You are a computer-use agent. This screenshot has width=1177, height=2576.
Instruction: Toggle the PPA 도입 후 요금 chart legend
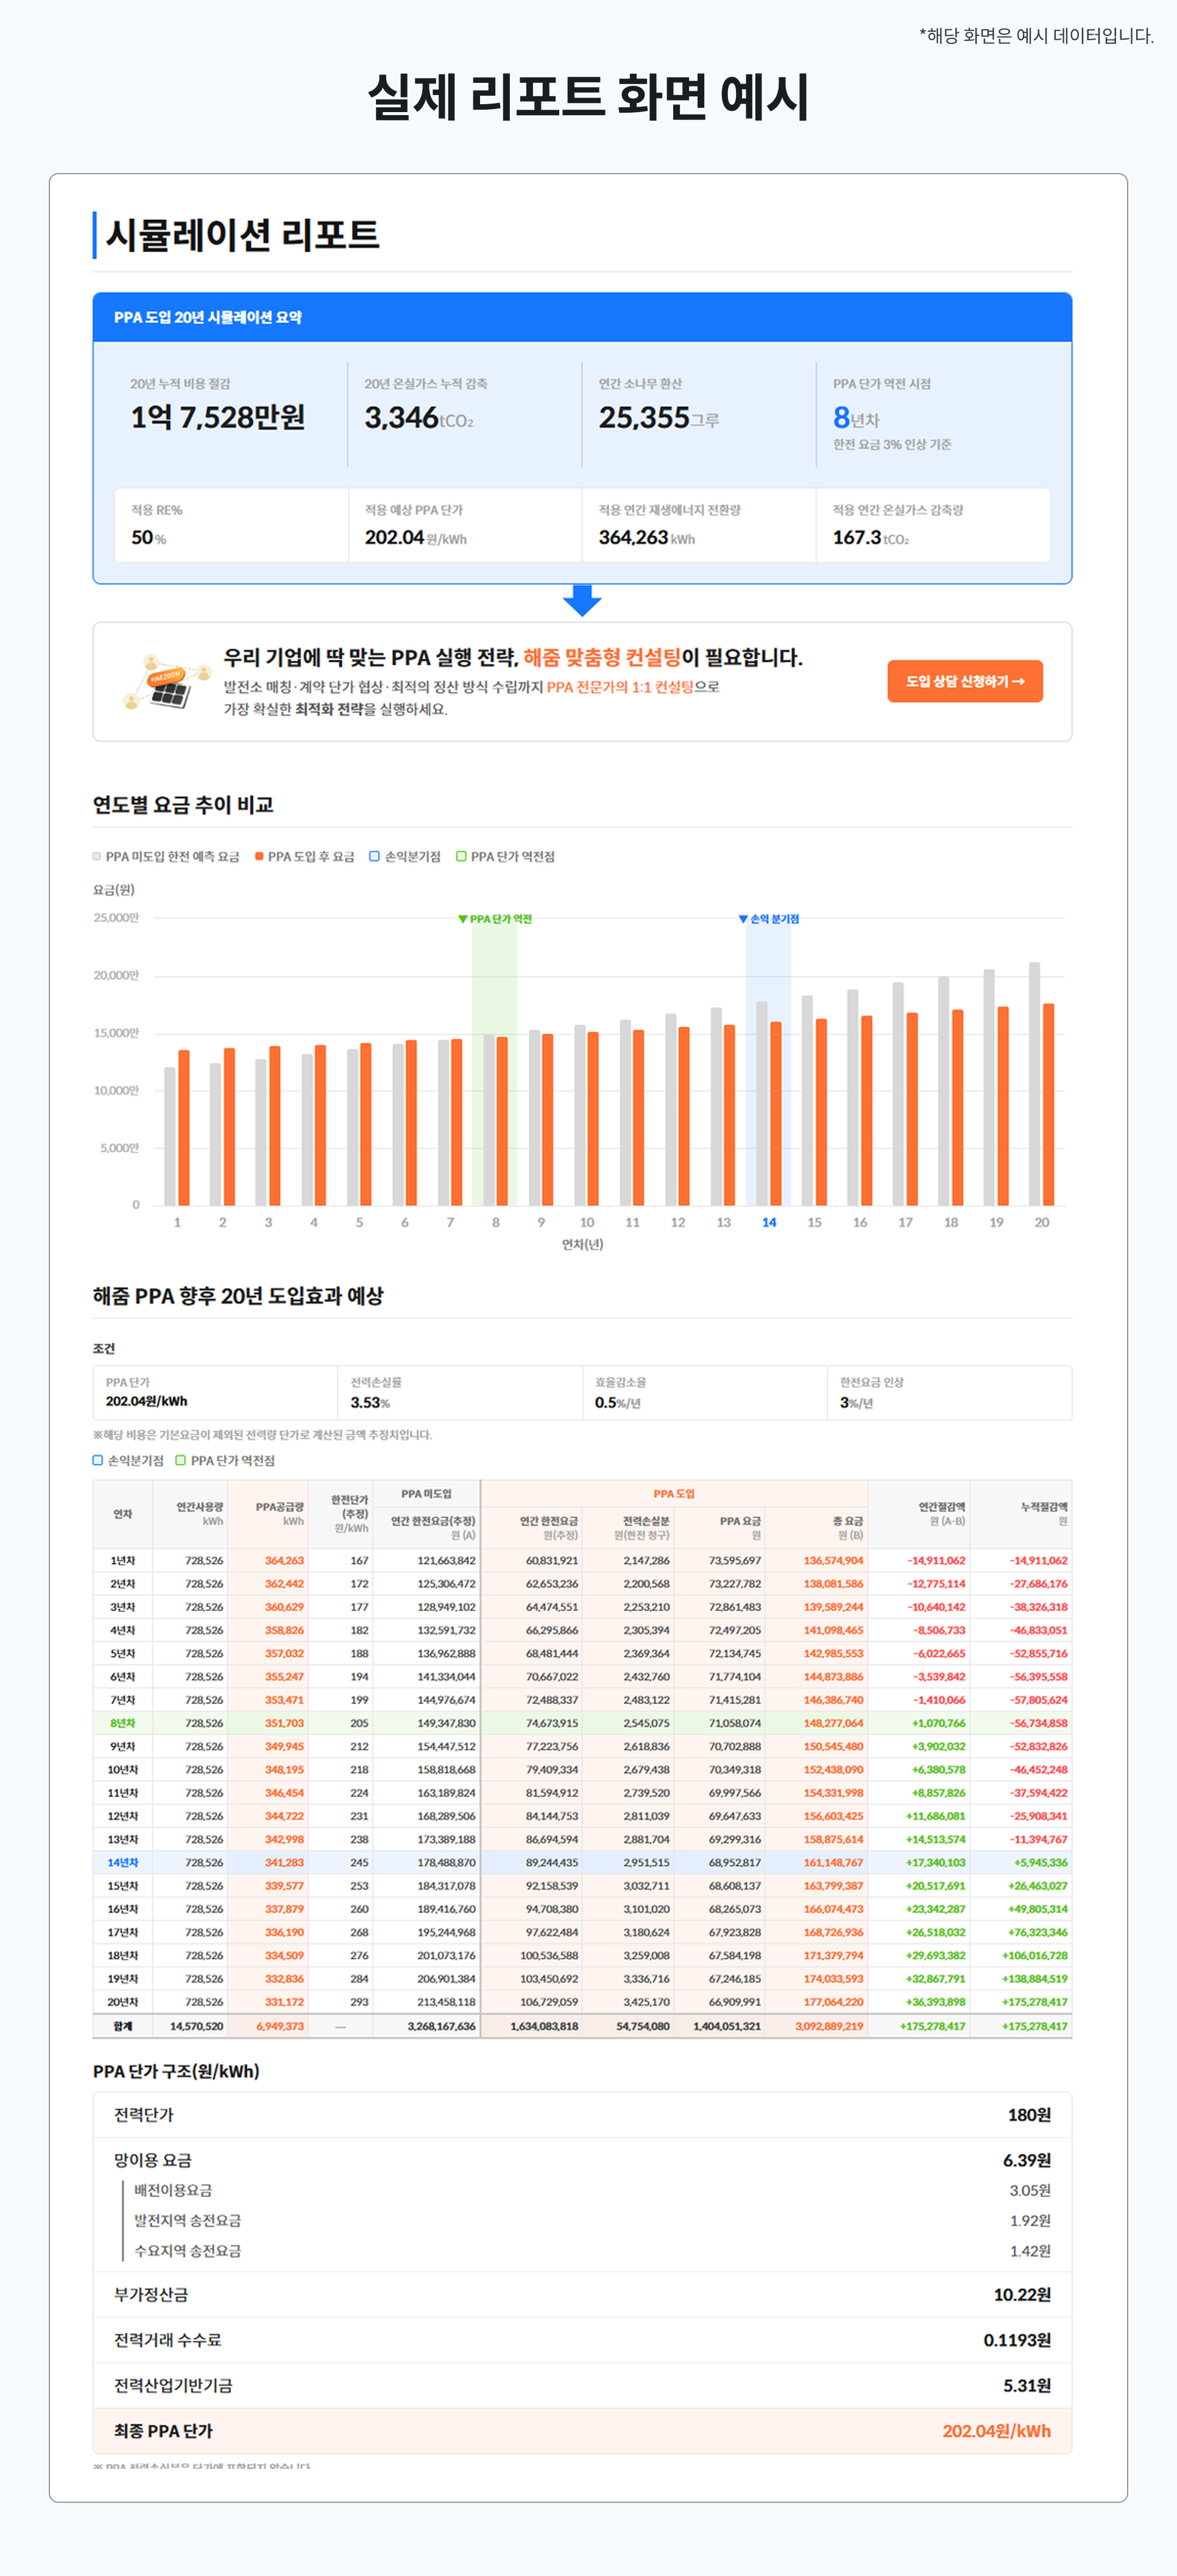click(305, 856)
